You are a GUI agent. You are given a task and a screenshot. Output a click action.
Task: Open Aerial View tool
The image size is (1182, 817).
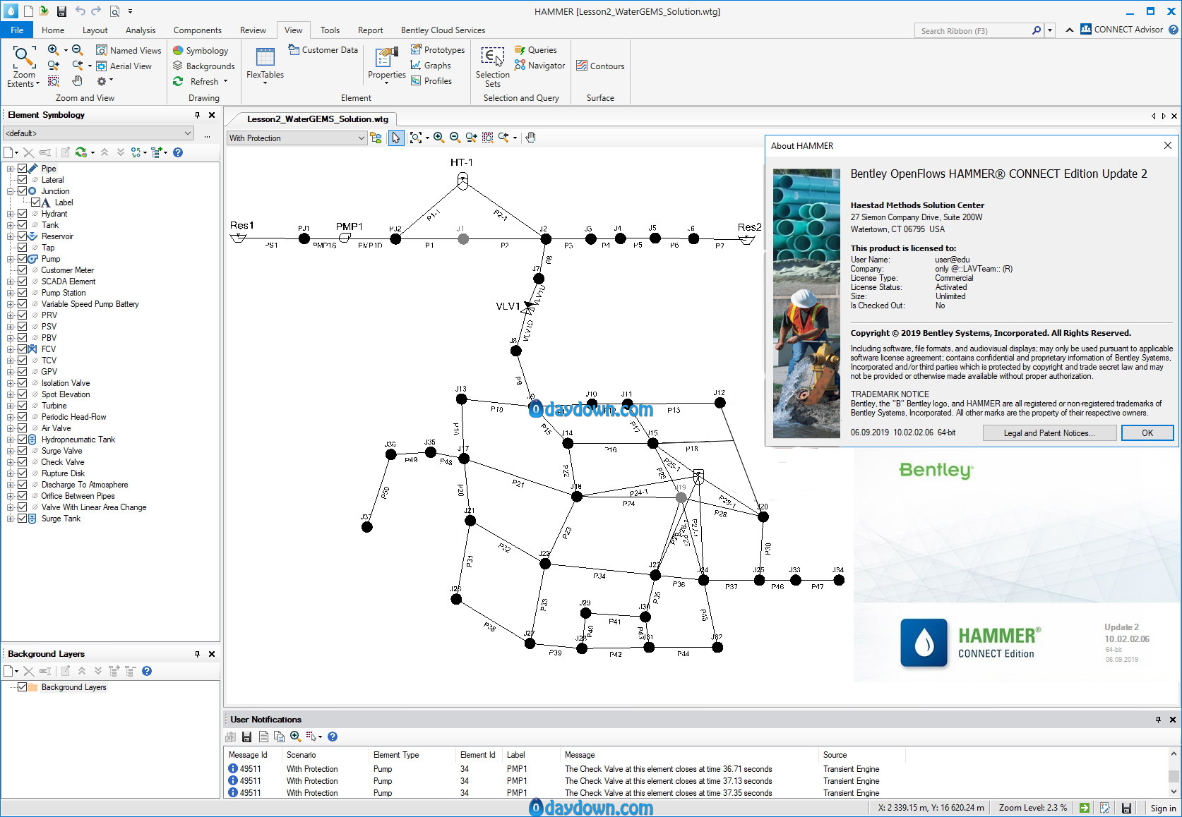tap(124, 66)
